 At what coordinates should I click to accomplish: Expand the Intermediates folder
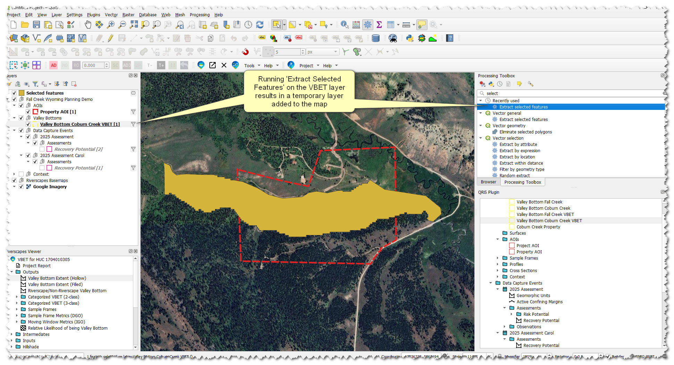point(12,334)
